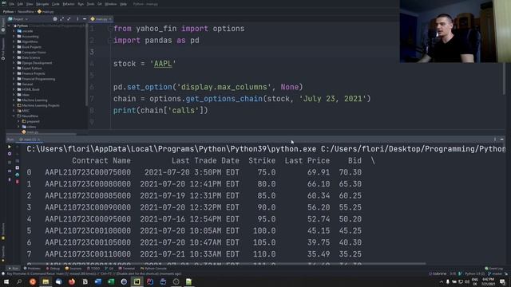Open the Refactor menu
Viewport: 511px width, 287px height.
coord(69,4)
